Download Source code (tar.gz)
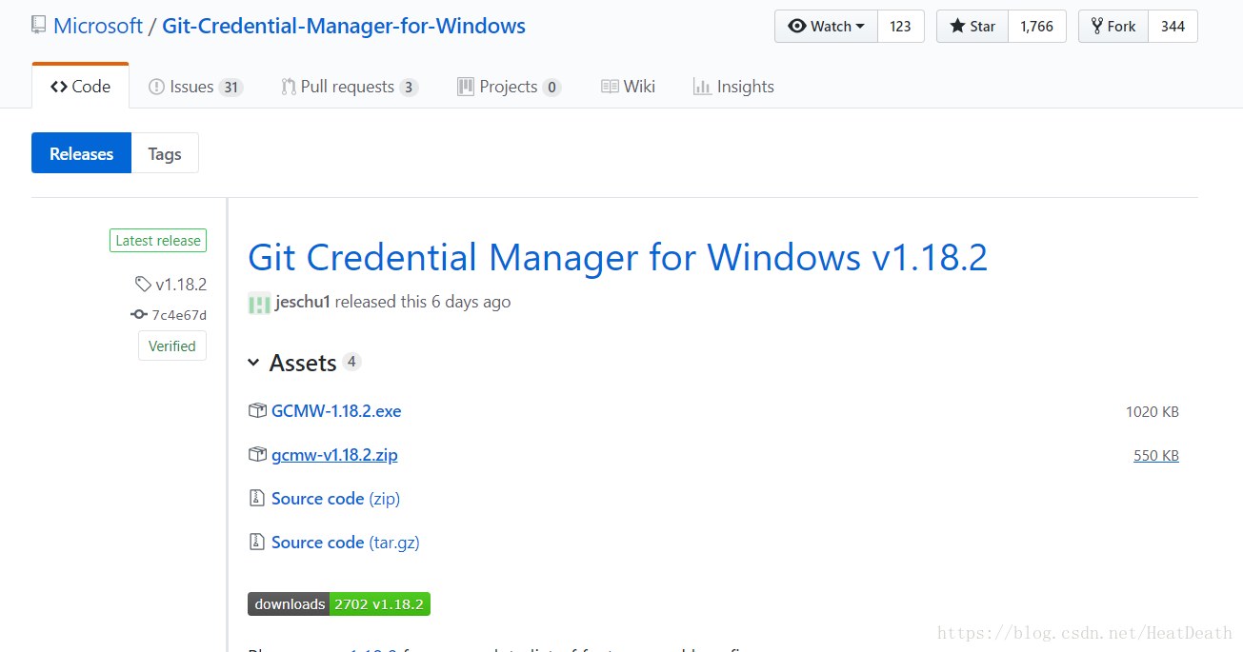The width and height of the screenshot is (1243, 652). [x=346, y=543]
